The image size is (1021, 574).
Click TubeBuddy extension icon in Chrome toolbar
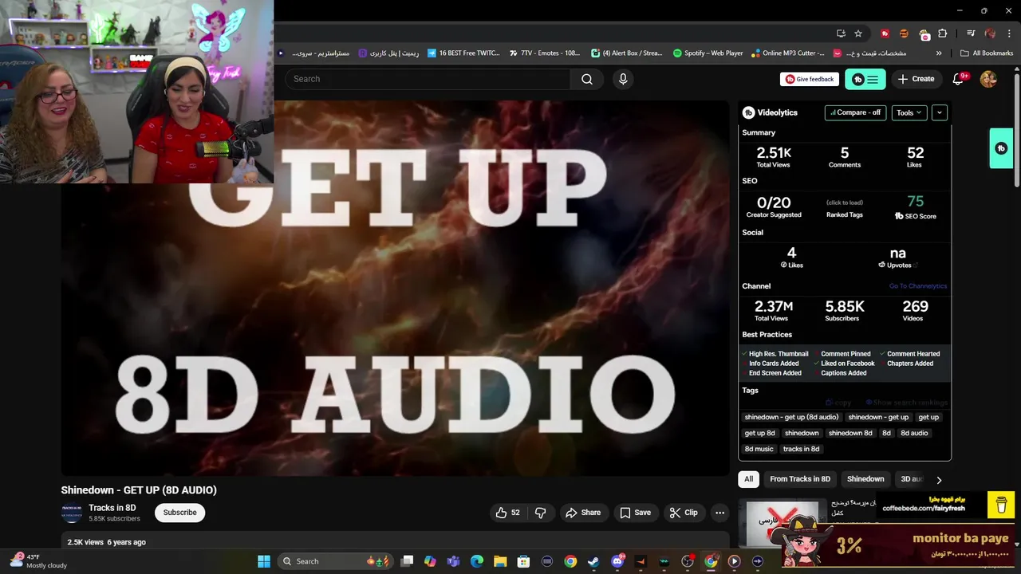click(885, 33)
